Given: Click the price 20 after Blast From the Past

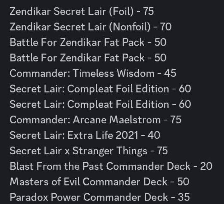Looking at the screenshot, I should pyautogui.click(x=206, y=166).
